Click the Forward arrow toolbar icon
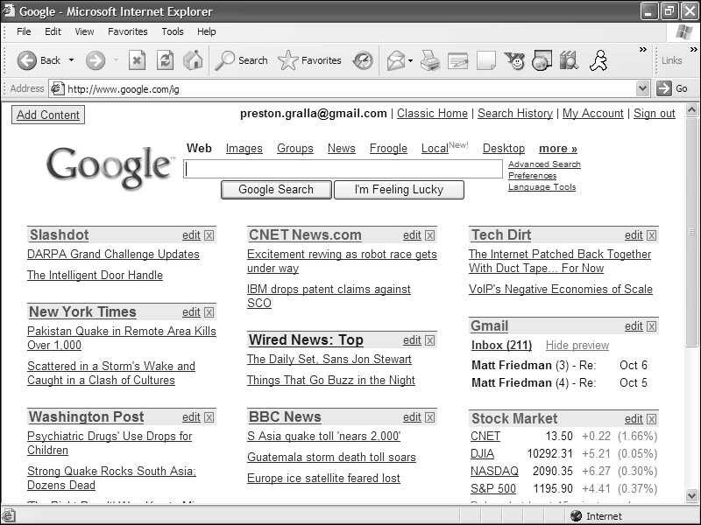The width and height of the screenshot is (701, 525). 96,60
